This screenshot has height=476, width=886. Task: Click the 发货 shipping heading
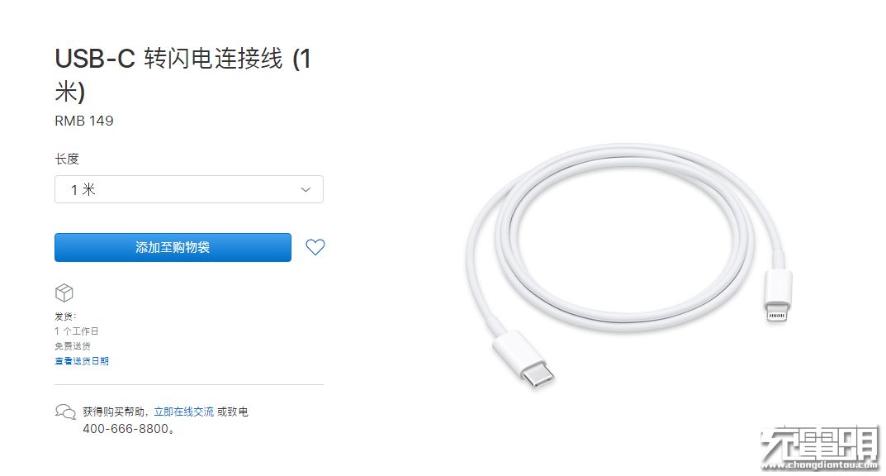(65, 316)
